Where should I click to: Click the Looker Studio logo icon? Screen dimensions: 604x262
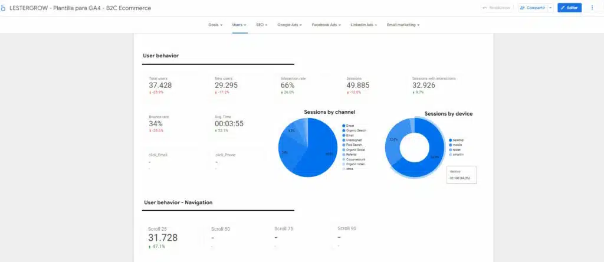[3, 8]
